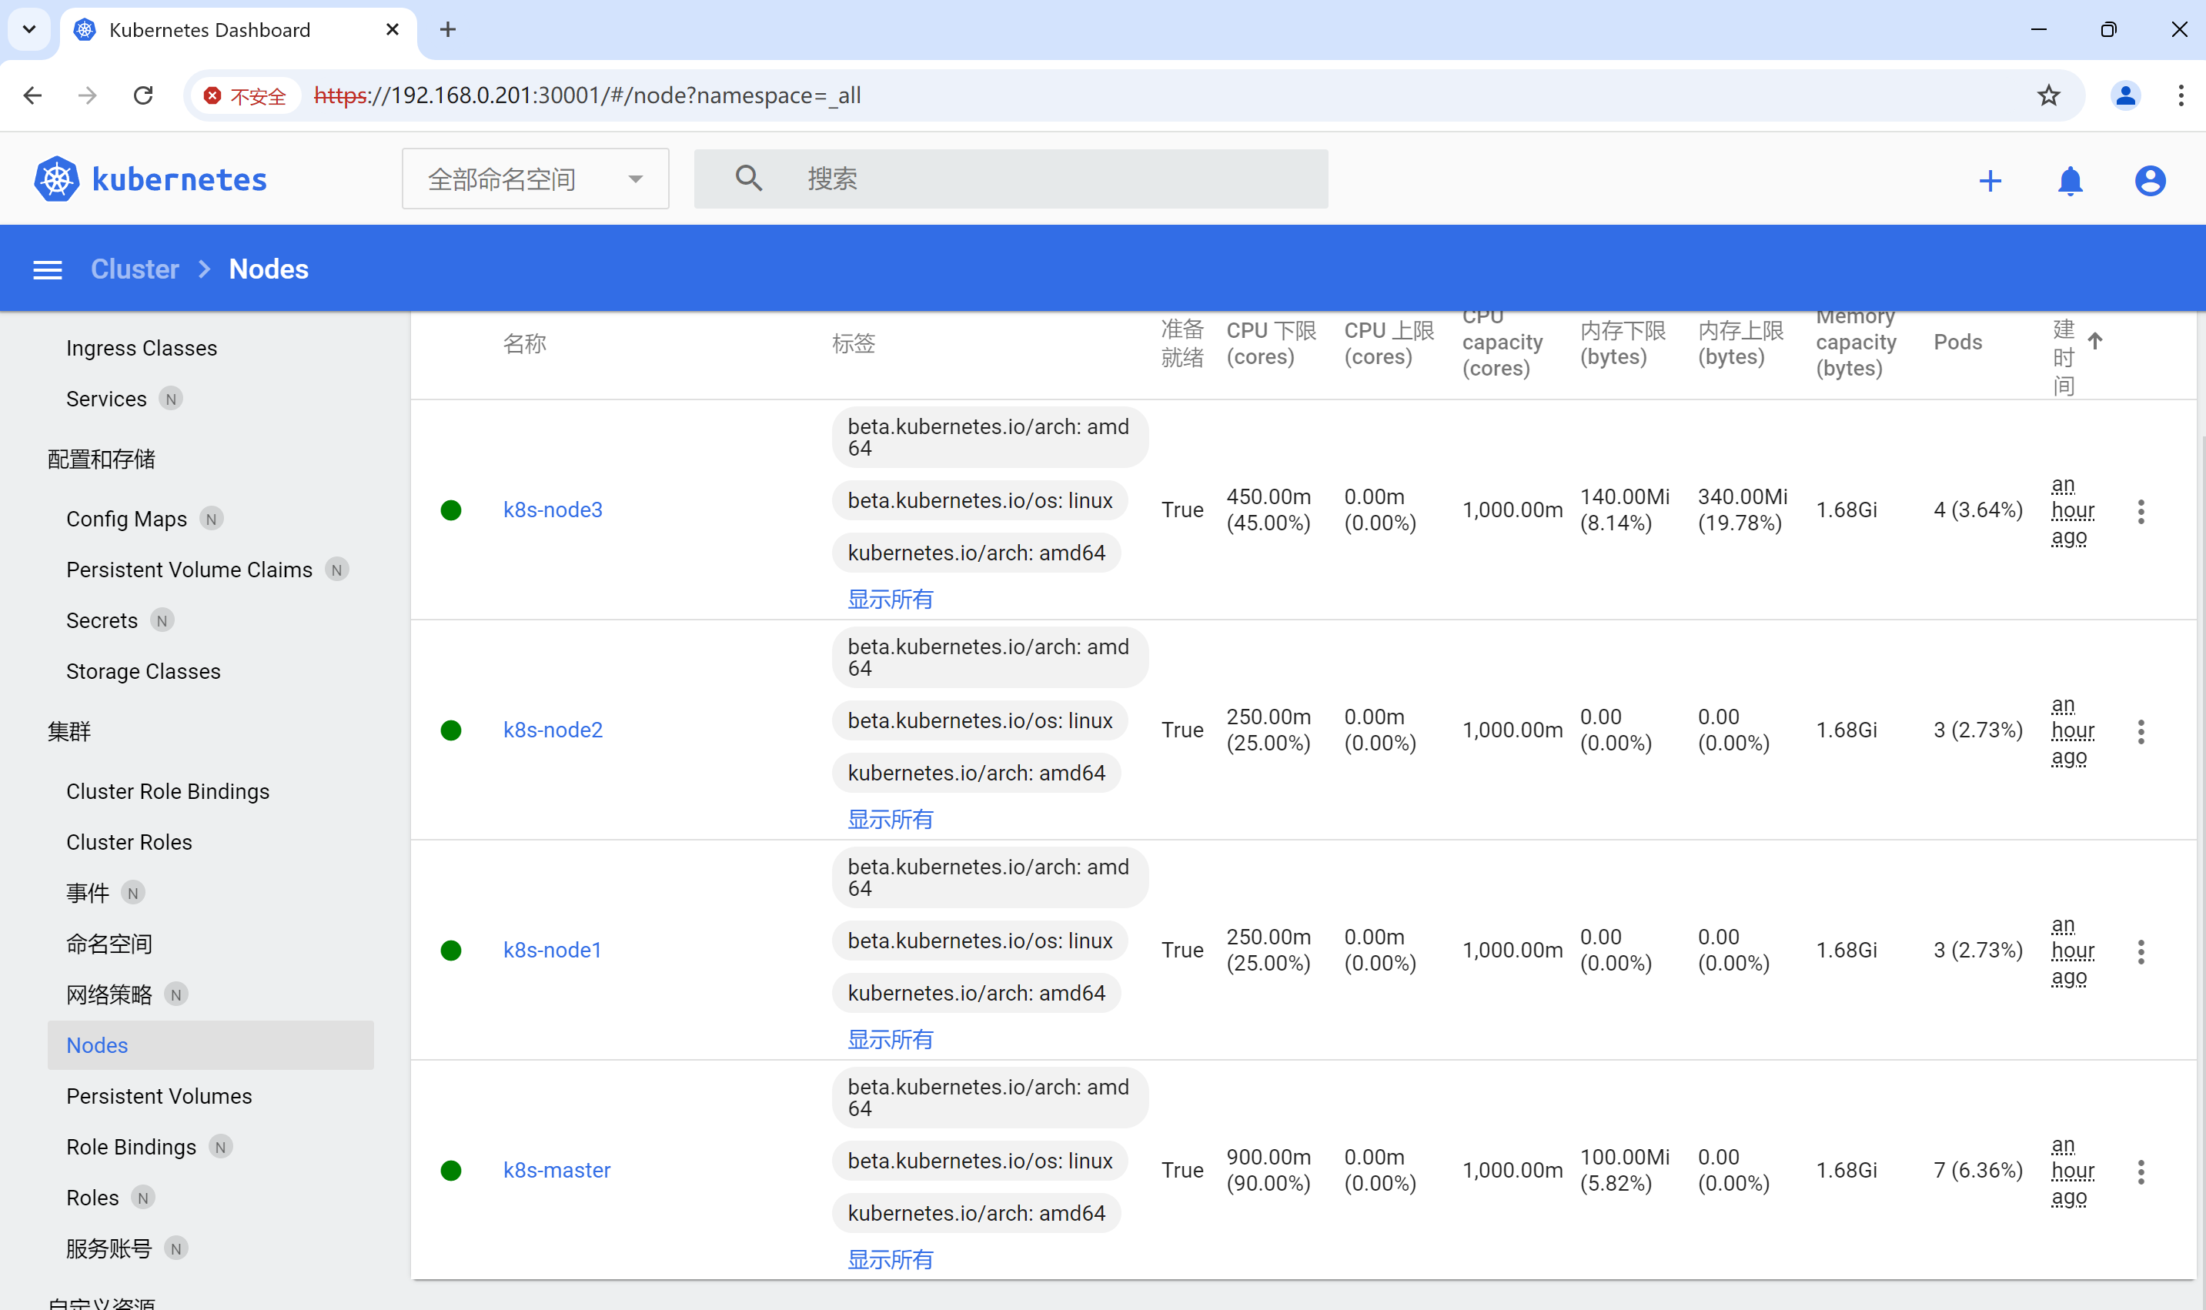Open Config Maps in sidebar
The image size is (2206, 1310).
point(126,519)
